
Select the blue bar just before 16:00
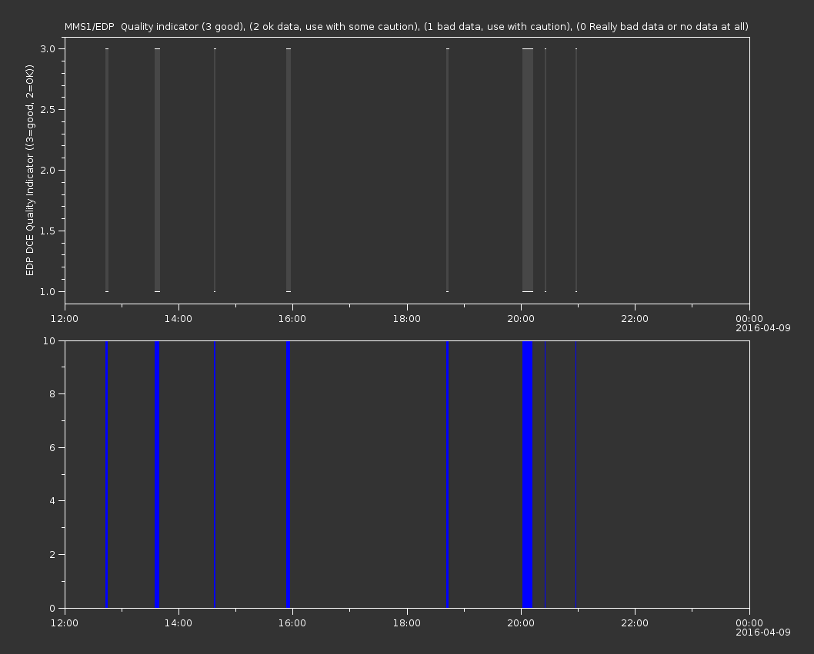(288, 474)
